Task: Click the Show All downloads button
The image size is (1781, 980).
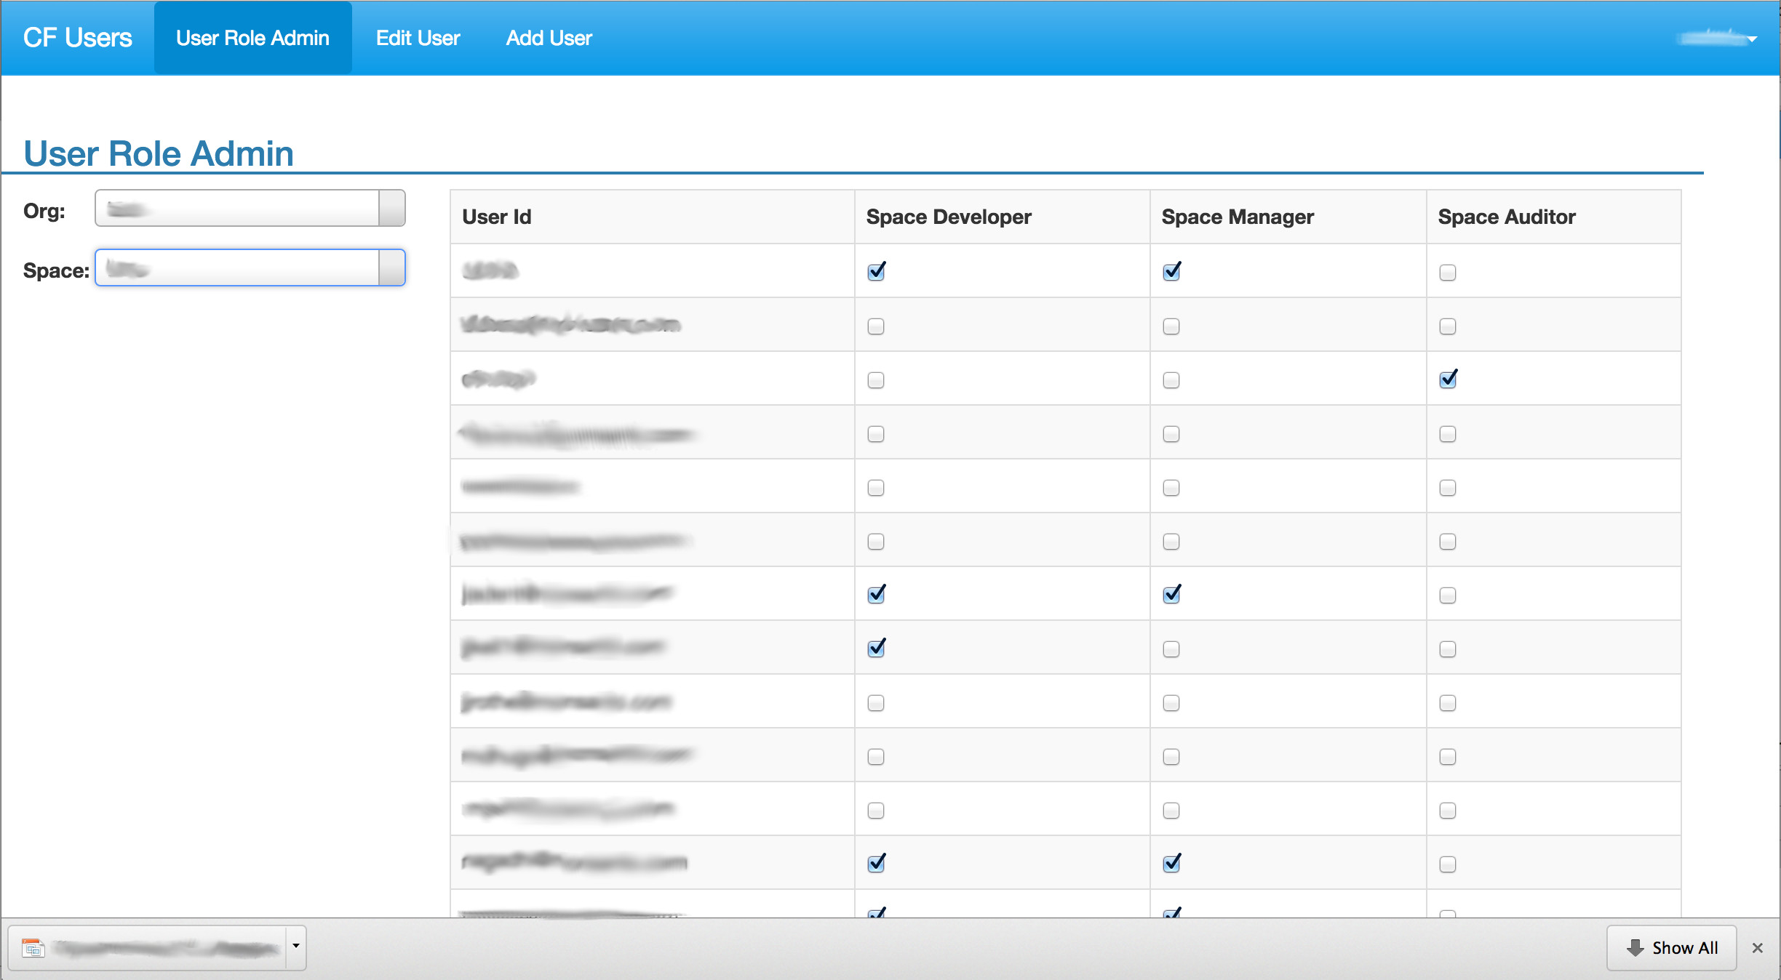Action: tap(1672, 948)
